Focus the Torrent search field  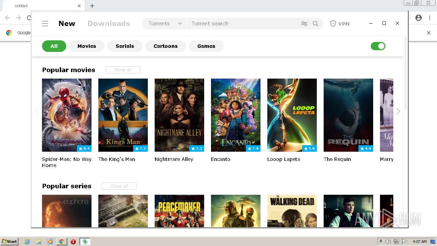point(242,24)
